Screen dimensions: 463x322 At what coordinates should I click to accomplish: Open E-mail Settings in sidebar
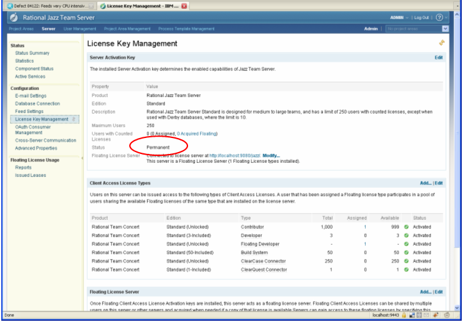31,96
